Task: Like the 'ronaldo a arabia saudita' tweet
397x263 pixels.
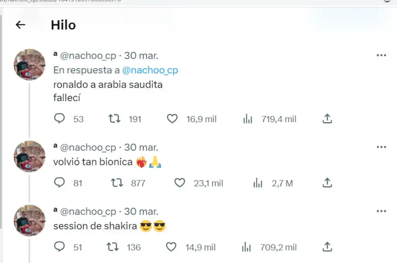Action: (172, 119)
